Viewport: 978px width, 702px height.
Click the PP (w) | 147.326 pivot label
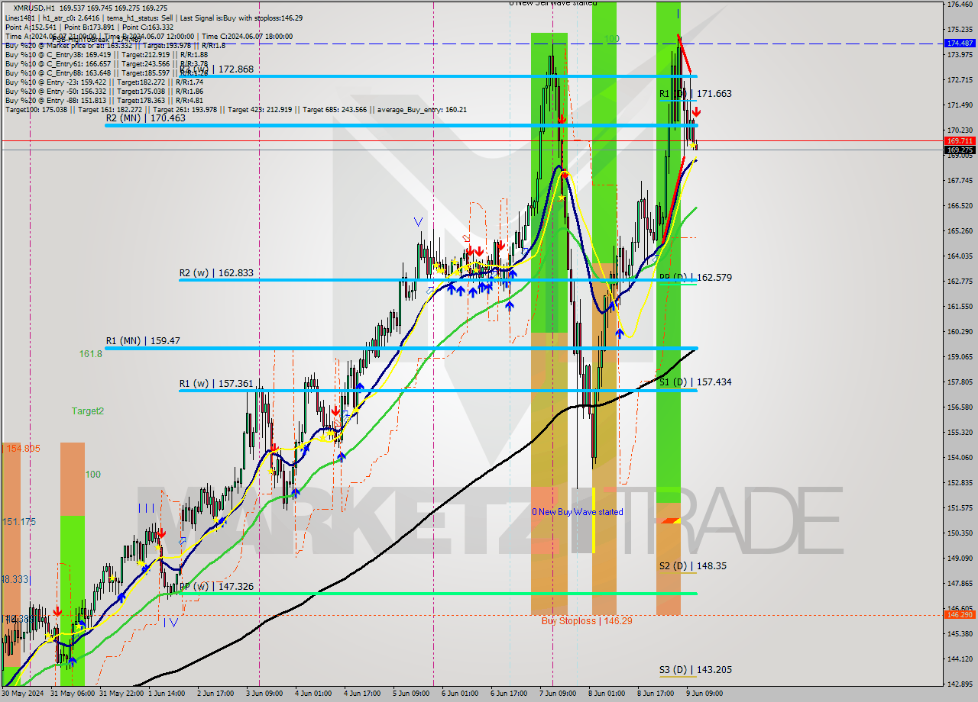[216, 587]
